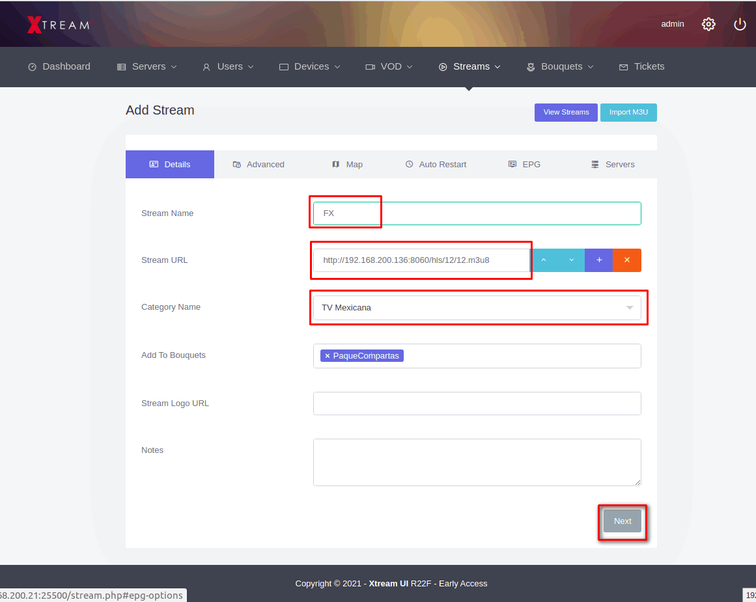The height and width of the screenshot is (602, 756).
Task: Move stream URL down with arrow
Action: tap(571, 260)
